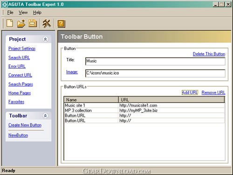Open the Error URL page
The image size is (233, 175).
[17, 66]
